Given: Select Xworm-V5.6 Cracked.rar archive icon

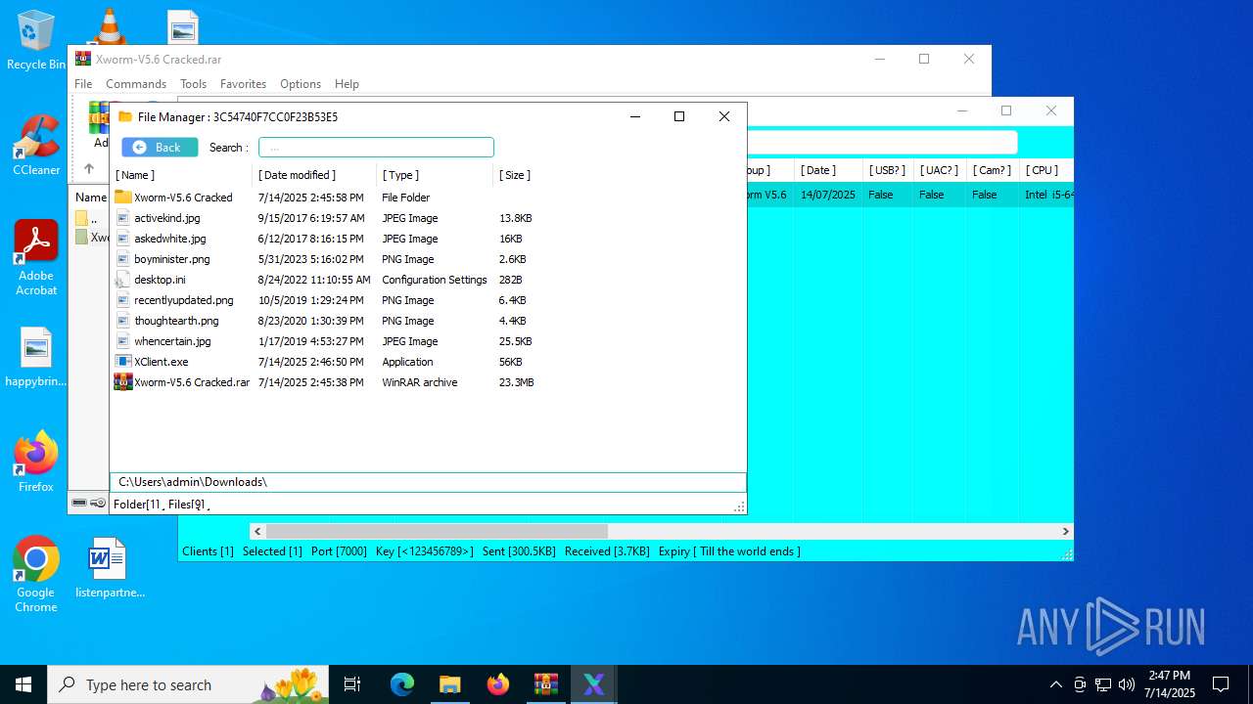Looking at the screenshot, I should pos(123,382).
